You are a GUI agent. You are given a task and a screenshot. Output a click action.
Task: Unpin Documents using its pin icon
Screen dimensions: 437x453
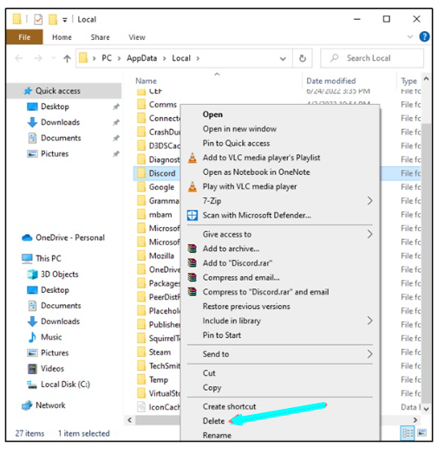click(116, 138)
